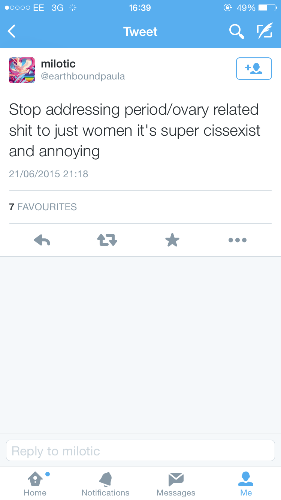View the 7 favourites list
Viewport: 281px width, 500px height.
click(x=43, y=207)
